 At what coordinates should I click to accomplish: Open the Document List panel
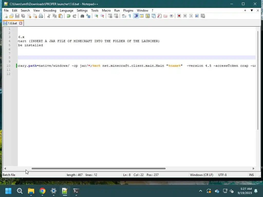[154, 16]
